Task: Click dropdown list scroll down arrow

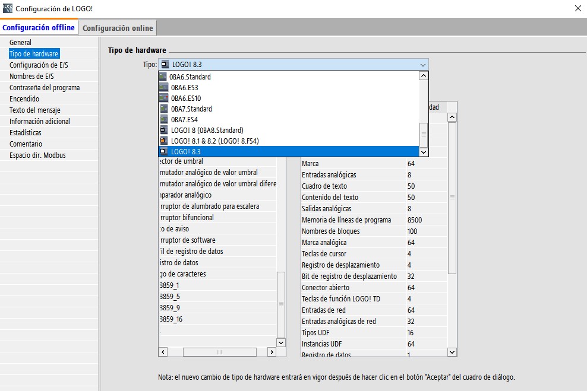Action: point(424,152)
